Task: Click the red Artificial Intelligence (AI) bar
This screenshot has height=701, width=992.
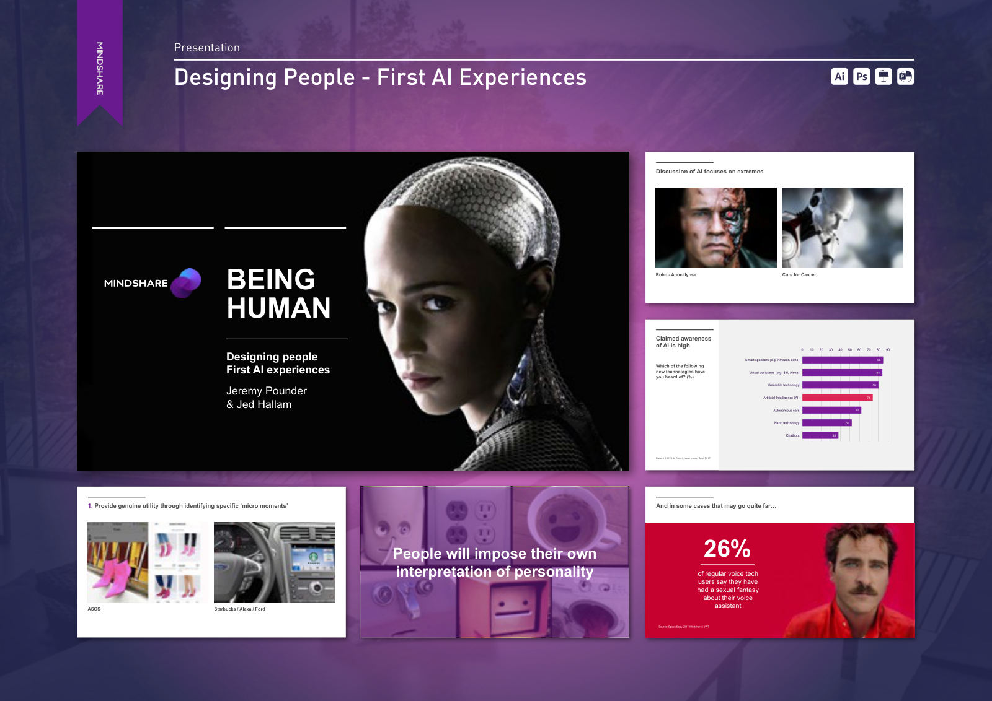Action: (x=838, y=398)
